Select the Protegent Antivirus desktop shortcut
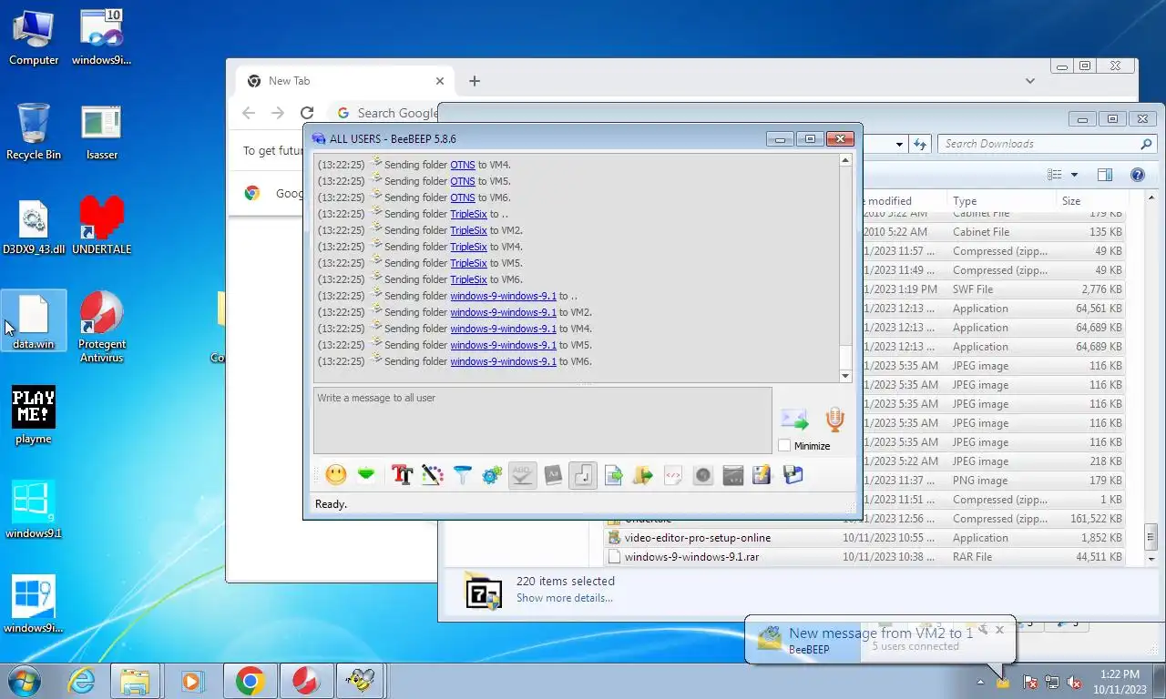The height and width of the screenshot is (699, 1166). tap(102, 327)
